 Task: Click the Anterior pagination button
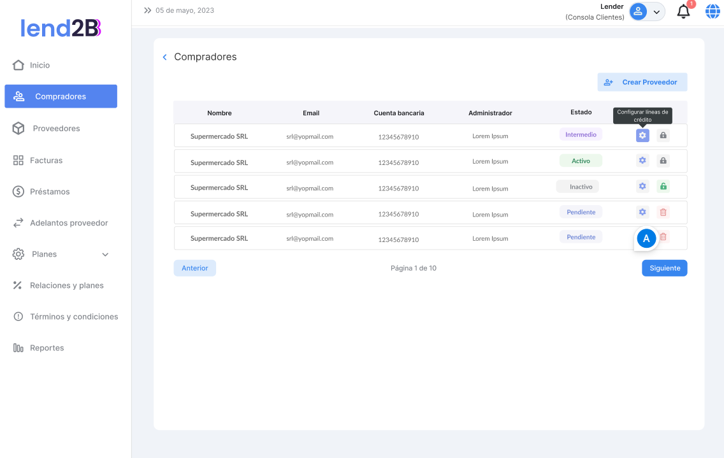click(194, 268)
